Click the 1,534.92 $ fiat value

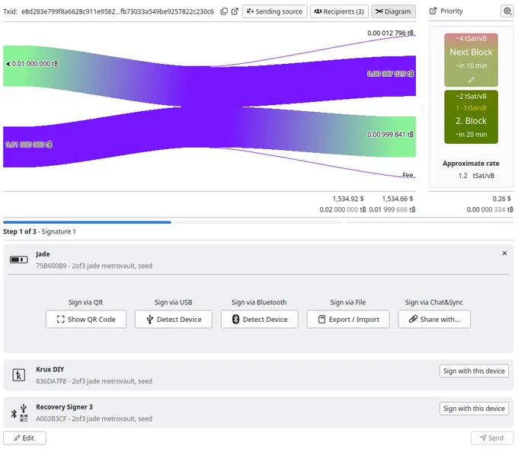[348, 199]
